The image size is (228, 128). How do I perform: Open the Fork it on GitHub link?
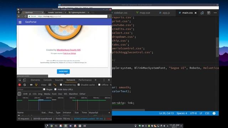click(69, 53)
